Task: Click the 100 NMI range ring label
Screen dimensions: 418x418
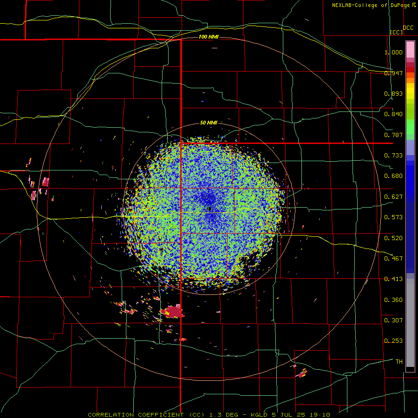Action: point(209,37)
